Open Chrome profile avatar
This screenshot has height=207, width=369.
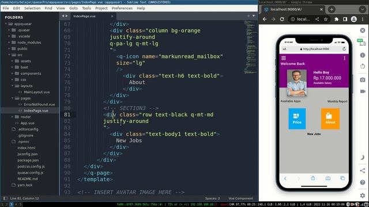coord(353,19)
